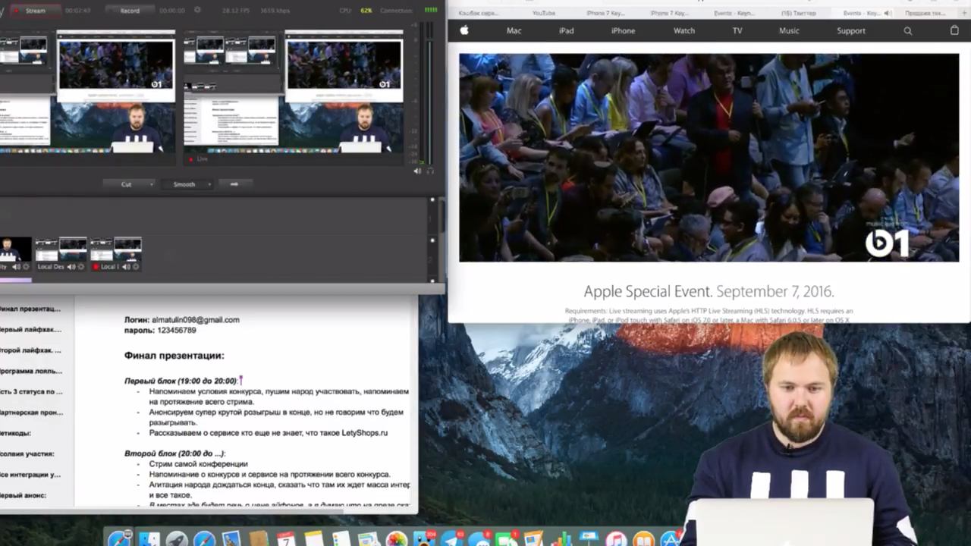Toggle the headphones monitor icon
This screenshot has width=971, height=546.
tap(430, 171)
